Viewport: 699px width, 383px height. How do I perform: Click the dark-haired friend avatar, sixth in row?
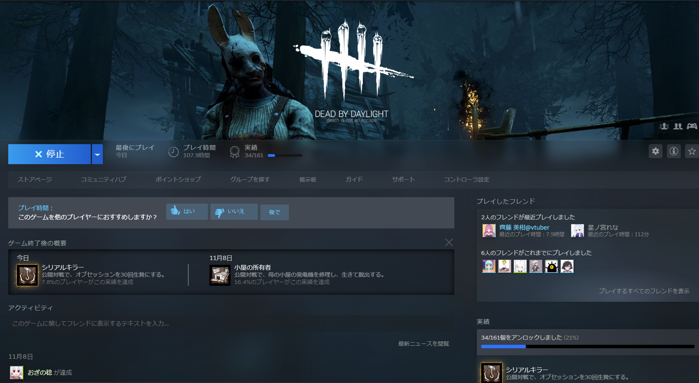click(x=567, y=266)
